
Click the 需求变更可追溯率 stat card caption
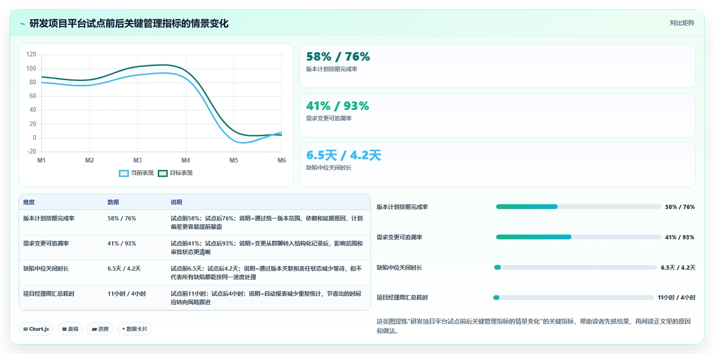329,118
